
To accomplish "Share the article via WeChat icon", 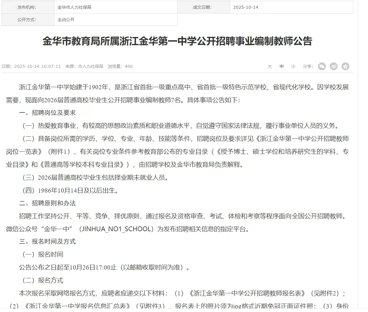I will (x=322, y=66).
